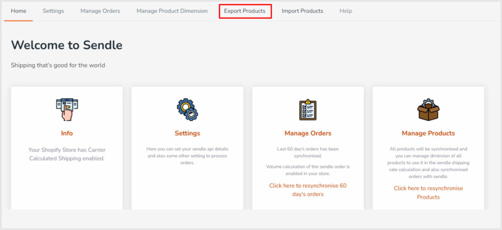Click link to resynchronise Products
Screen dimensions: 502x230
click(428, 192)
